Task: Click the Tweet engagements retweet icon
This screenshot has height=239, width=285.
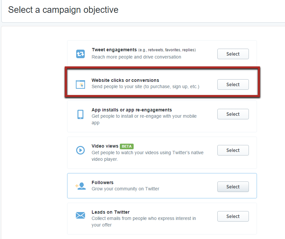Action: pos(80,54)
